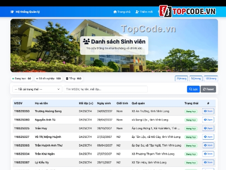Click hometown xã Song Lộc, tỉnh Vĩnh Long

coord(150,120)
